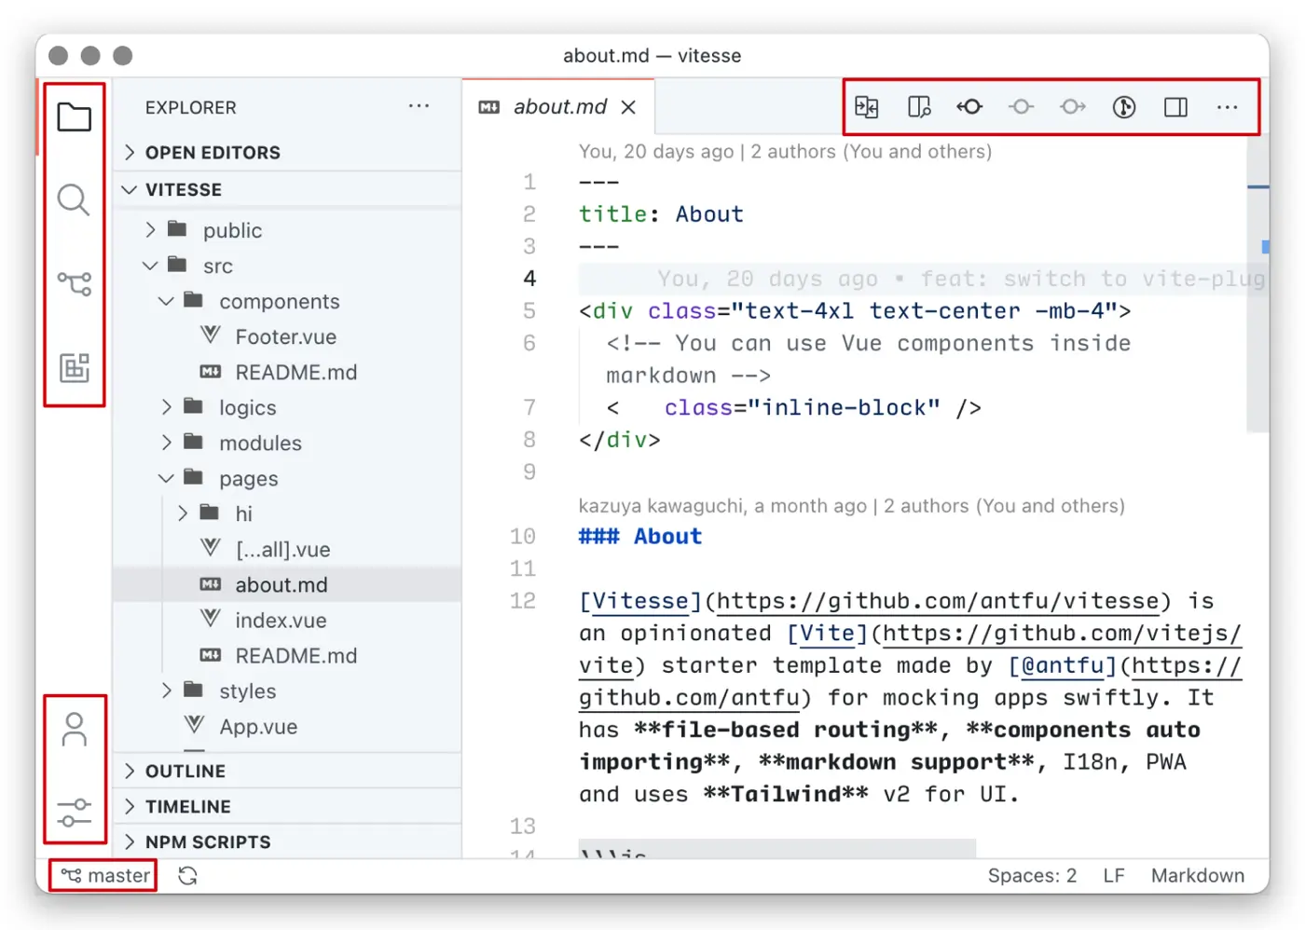Open the Extensions view
The width and height of the screenshot is (1305, 930).
tap(74, 367)
